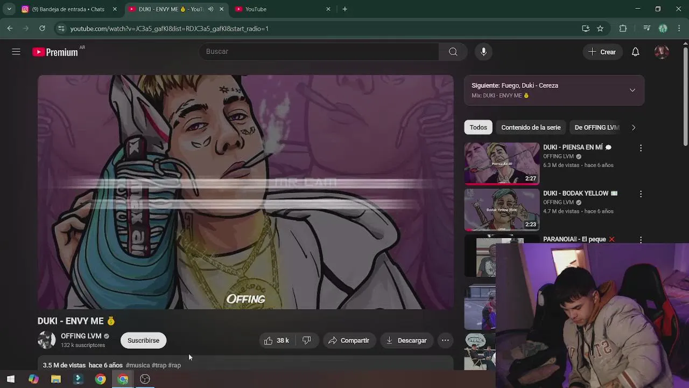Open Chrome's three-dot menu
Viewport: 689px width, 388px height.
(x=678, y=29)
